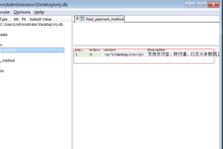Click the truncated pay... column header
The height and width of the screenshot is (149, 223).
pyautogui.click(x=80, y=50)
